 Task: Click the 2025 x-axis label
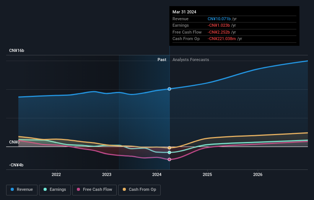coord(207,174)
